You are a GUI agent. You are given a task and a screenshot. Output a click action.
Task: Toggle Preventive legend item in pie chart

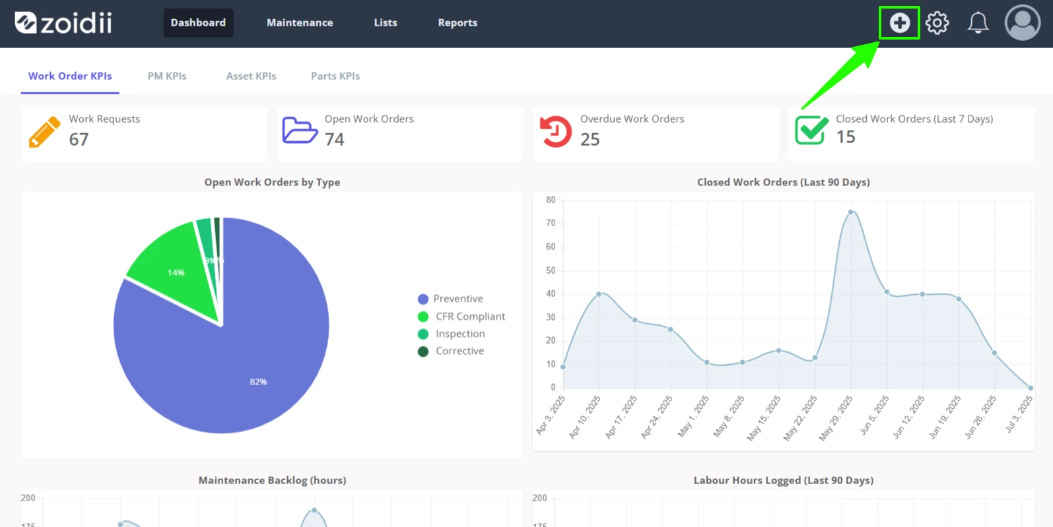point(451,299)
